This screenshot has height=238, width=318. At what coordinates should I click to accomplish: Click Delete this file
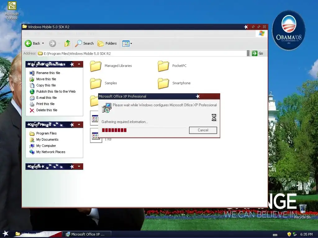[x=47, y=110]
